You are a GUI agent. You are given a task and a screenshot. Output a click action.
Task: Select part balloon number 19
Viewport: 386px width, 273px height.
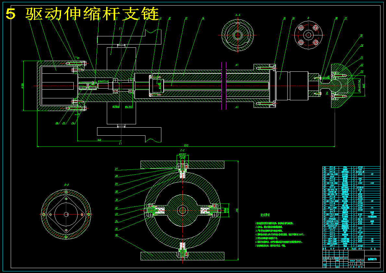tap(362, 36)
